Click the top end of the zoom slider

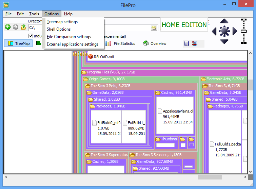click(243, 20)
